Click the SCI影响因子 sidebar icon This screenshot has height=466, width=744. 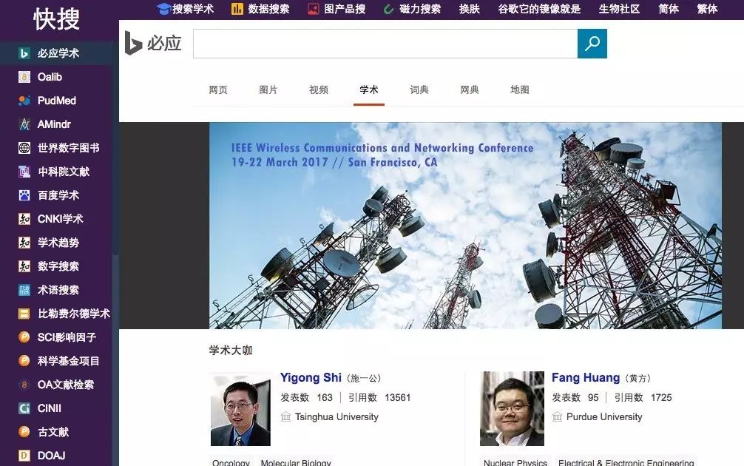point(22,337)
